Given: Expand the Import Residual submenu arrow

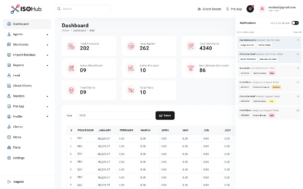Looking at the screenshot, I should 47,55.
